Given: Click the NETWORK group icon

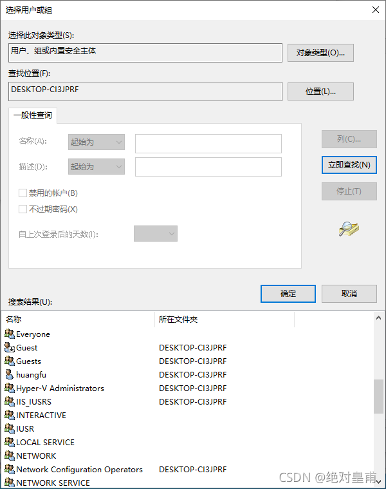Looking at the screenshot, I should (x=10, y=455).
